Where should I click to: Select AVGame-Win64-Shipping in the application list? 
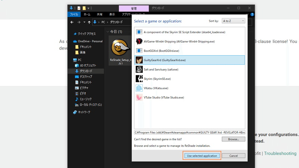point(189,41)
